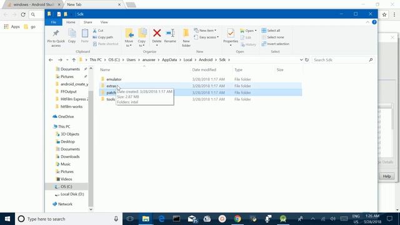Click History in the Open group

pos(248,44)
